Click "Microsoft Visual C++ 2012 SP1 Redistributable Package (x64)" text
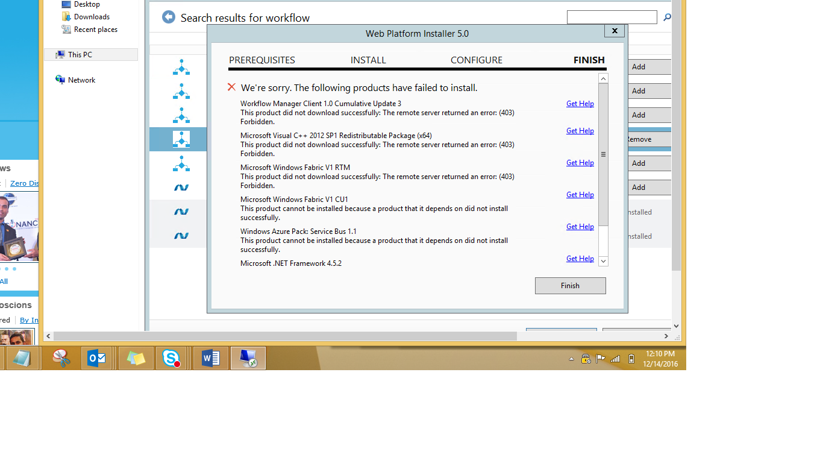The image size is (823, 463). click(336, 136)
